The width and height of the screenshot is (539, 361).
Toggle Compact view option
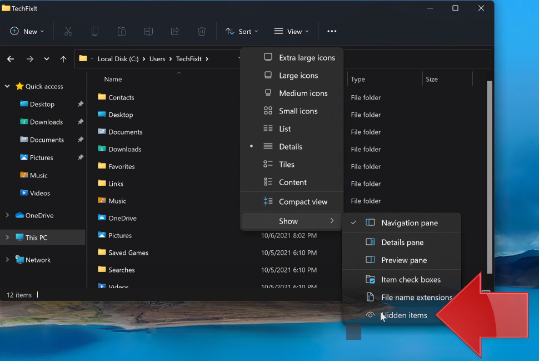[x=292, y=202]
